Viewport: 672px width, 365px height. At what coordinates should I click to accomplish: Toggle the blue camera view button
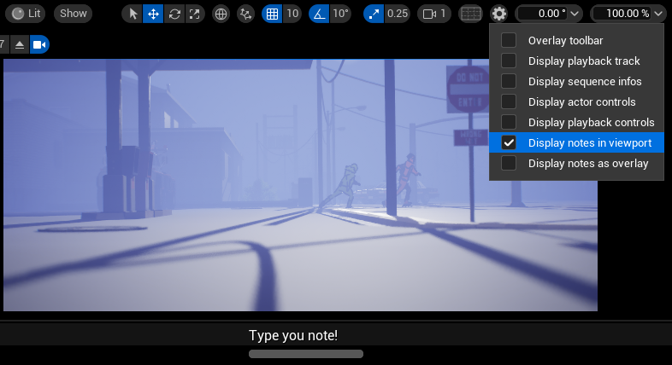(x=39, y=44)
